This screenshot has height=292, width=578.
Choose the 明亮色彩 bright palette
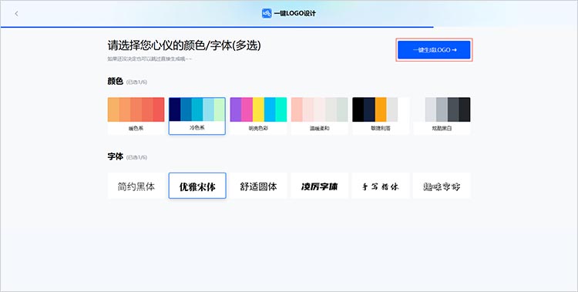[258, 116]
